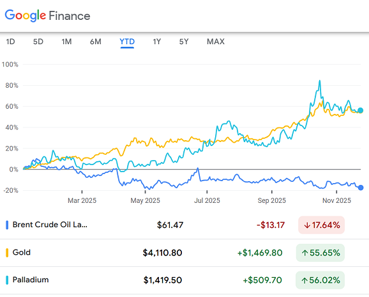
Task: Click the Brent price $61.47
Action: (170, 225)
